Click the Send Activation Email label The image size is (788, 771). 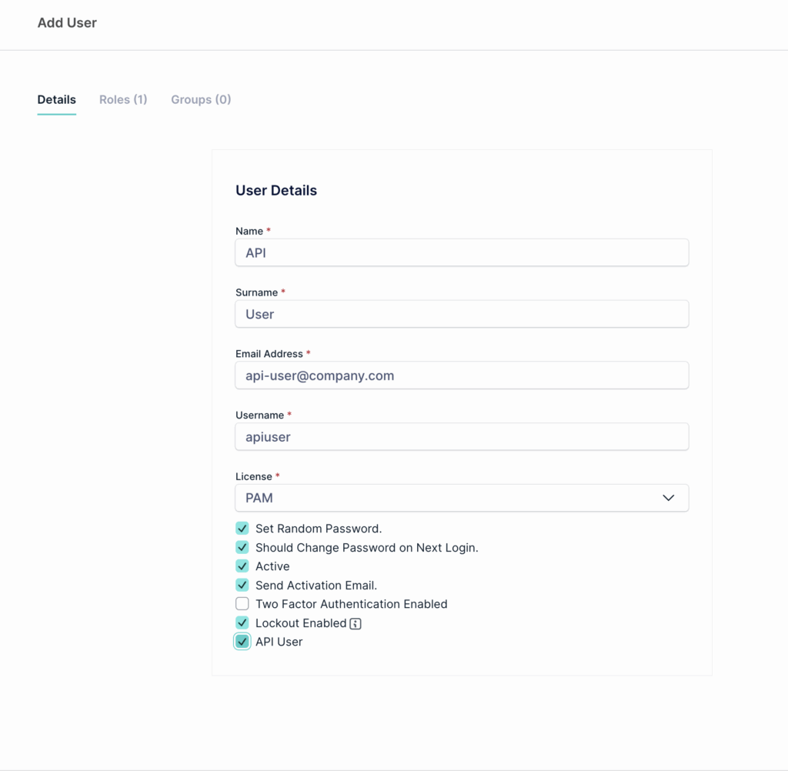[x=316, y=586]
